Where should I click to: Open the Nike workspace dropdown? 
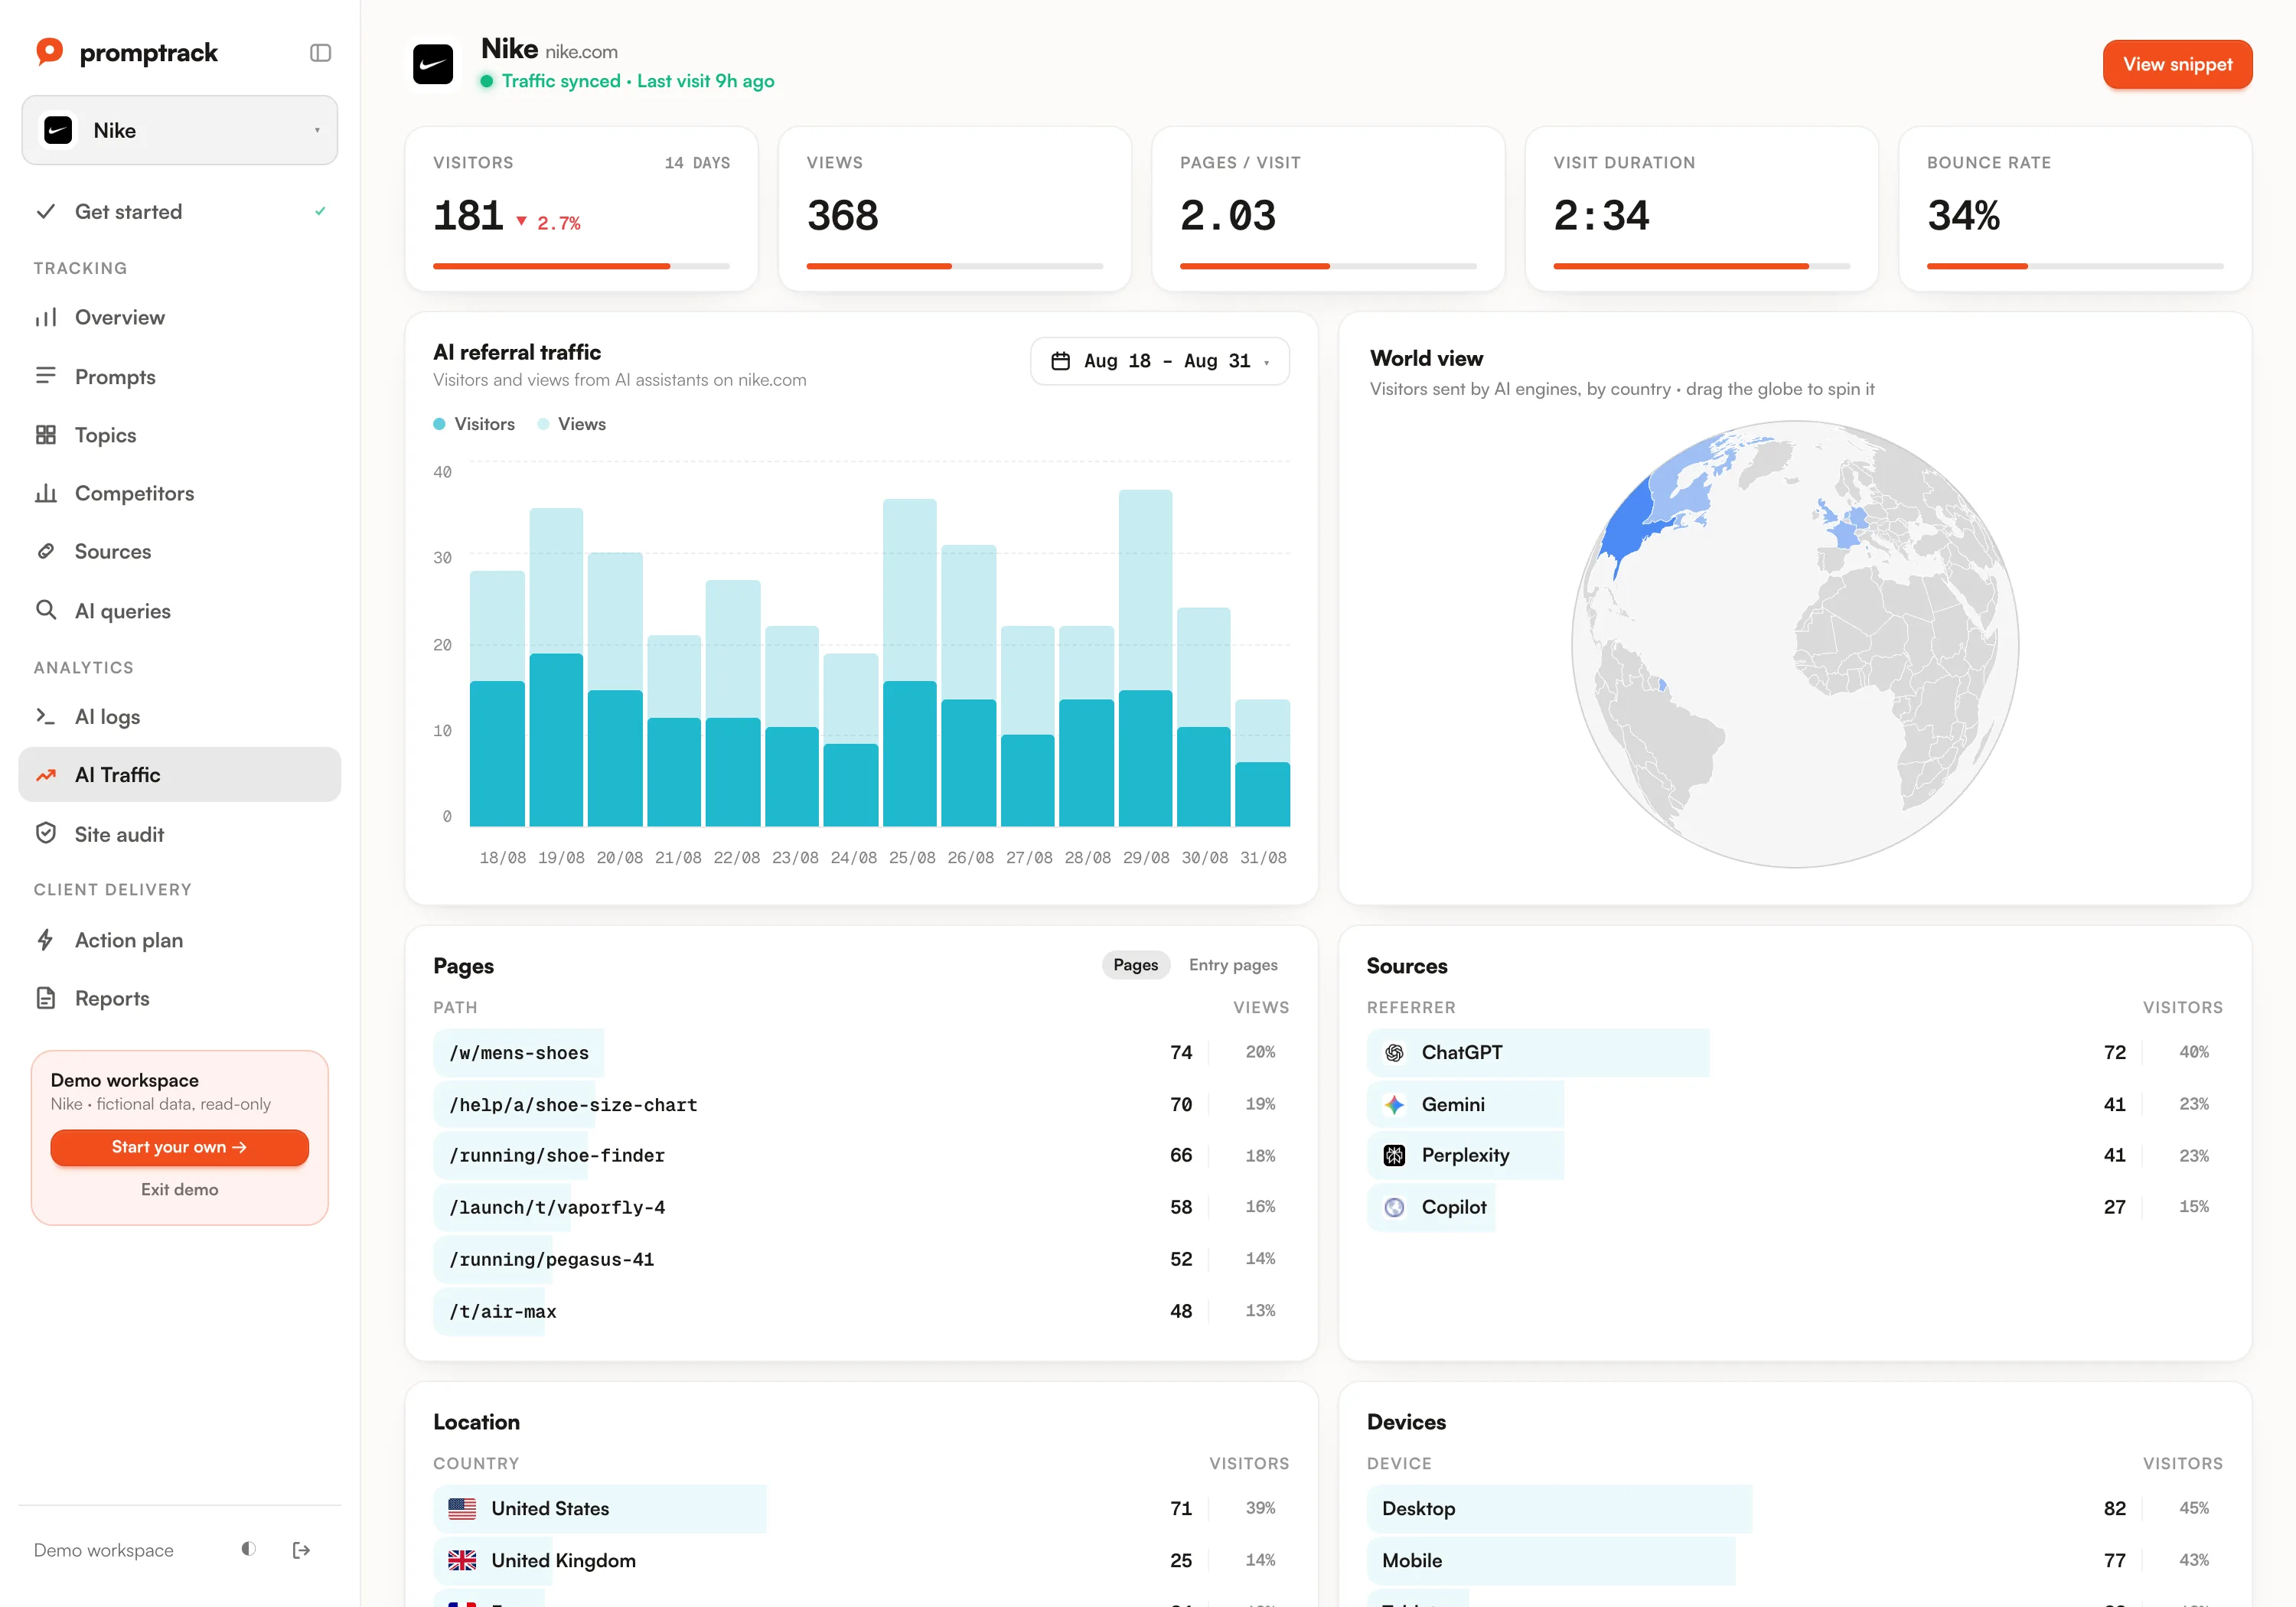point(180,130)
